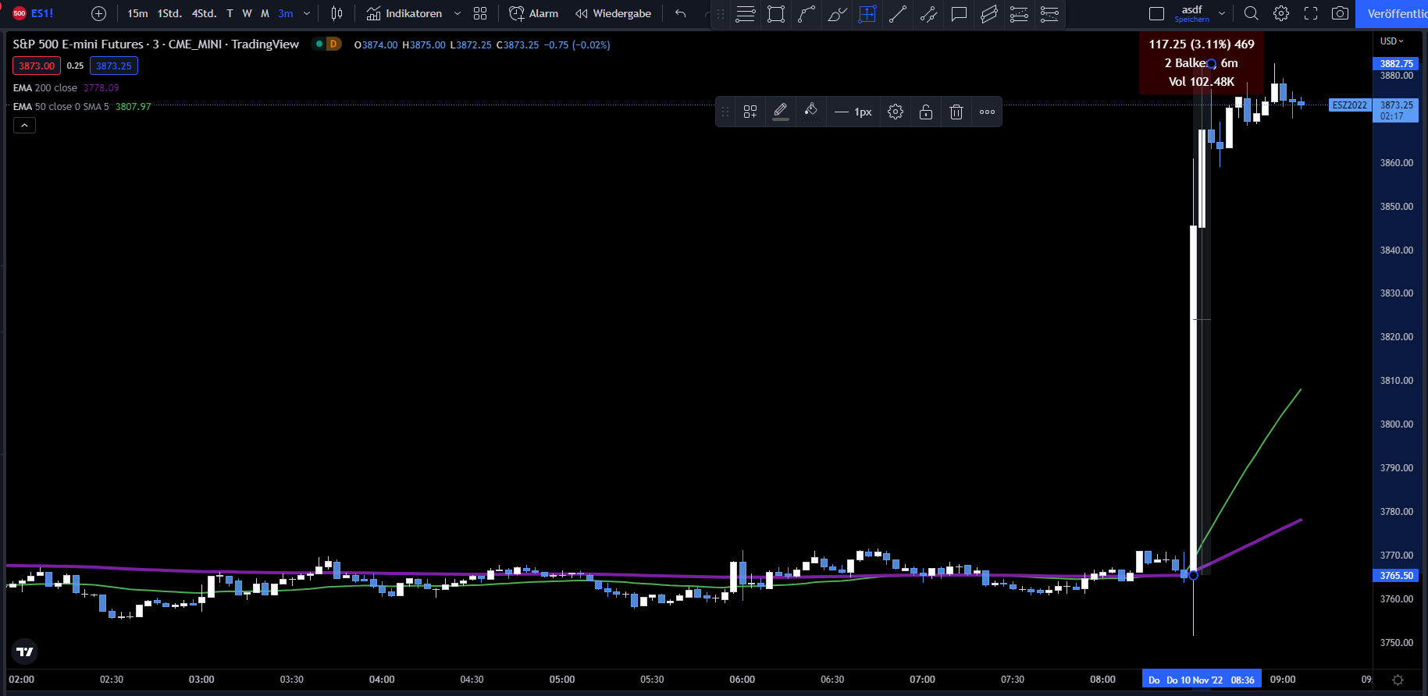
Task: Open drawing templates in floating toolbar
Action: (750, 112)
